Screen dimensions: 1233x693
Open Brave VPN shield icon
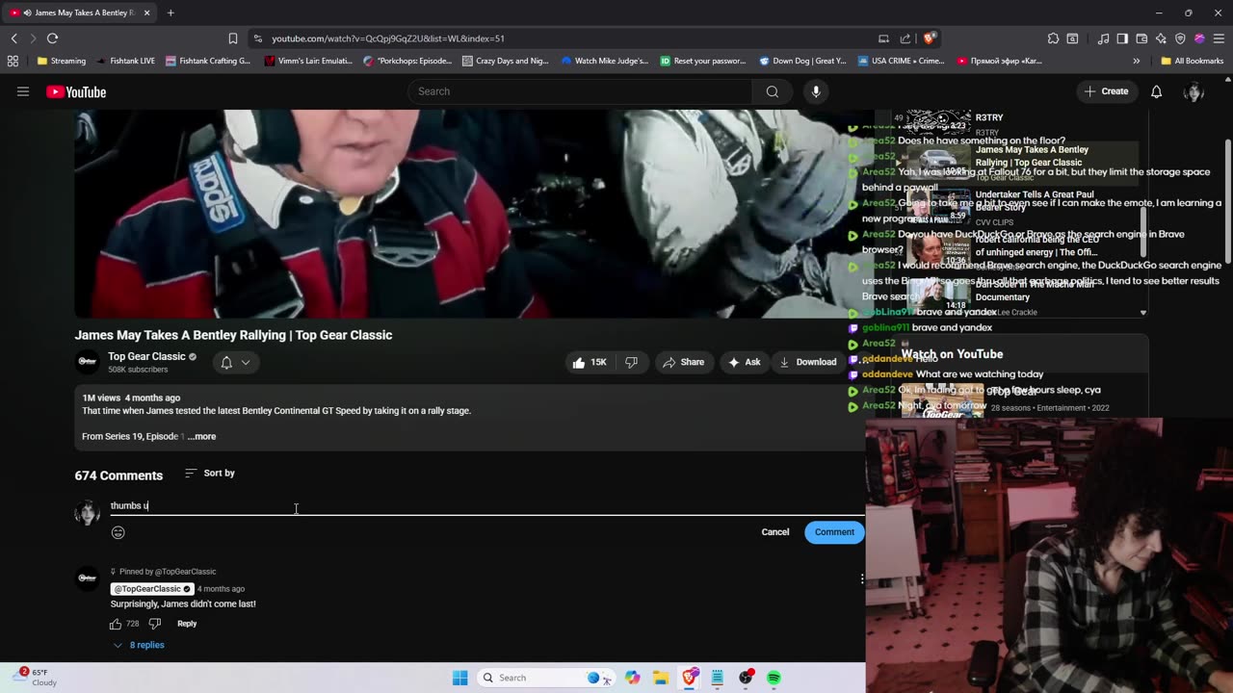pyautogui.click(x=1180, y=38)
